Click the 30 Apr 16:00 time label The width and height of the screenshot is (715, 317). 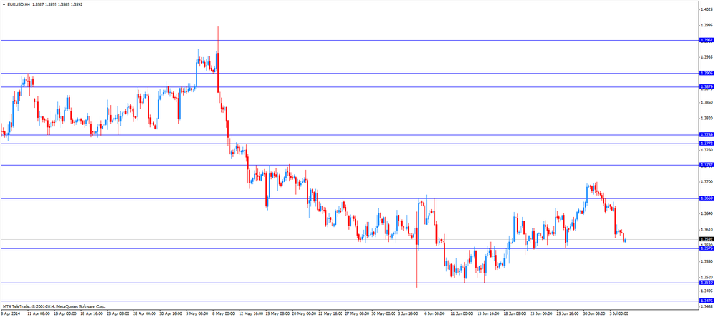pyautogui.click(x=171, y=314)
